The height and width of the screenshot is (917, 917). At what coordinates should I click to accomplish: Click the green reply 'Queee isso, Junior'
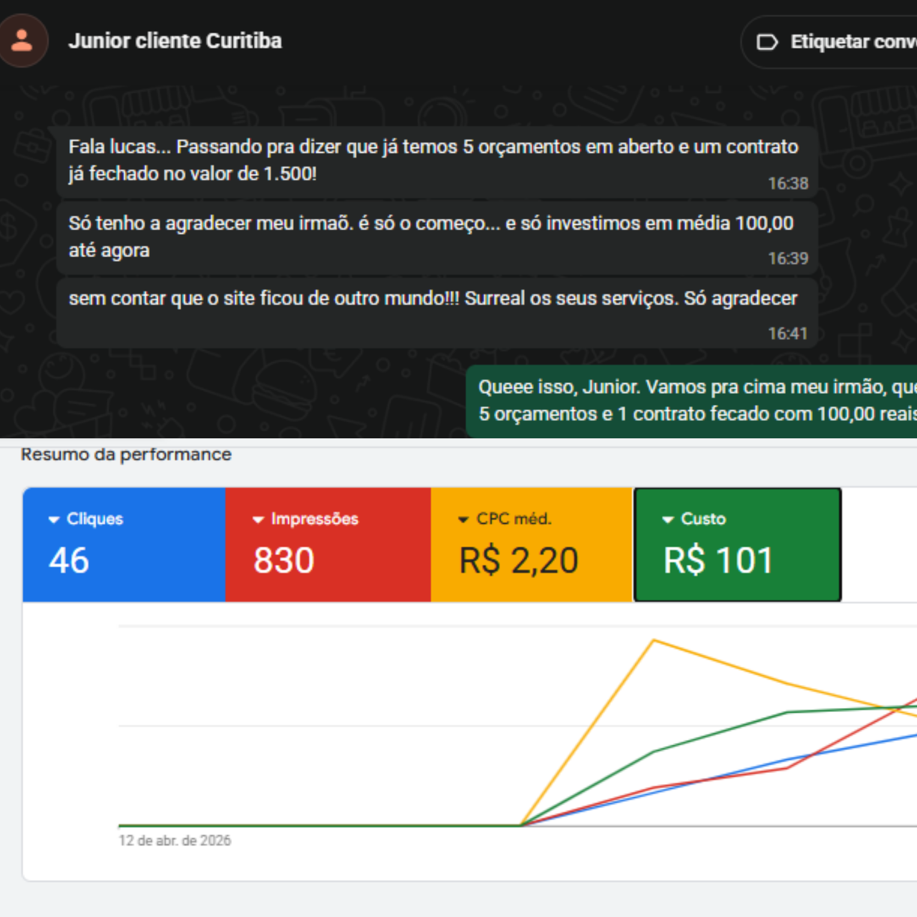click(691, 401)
